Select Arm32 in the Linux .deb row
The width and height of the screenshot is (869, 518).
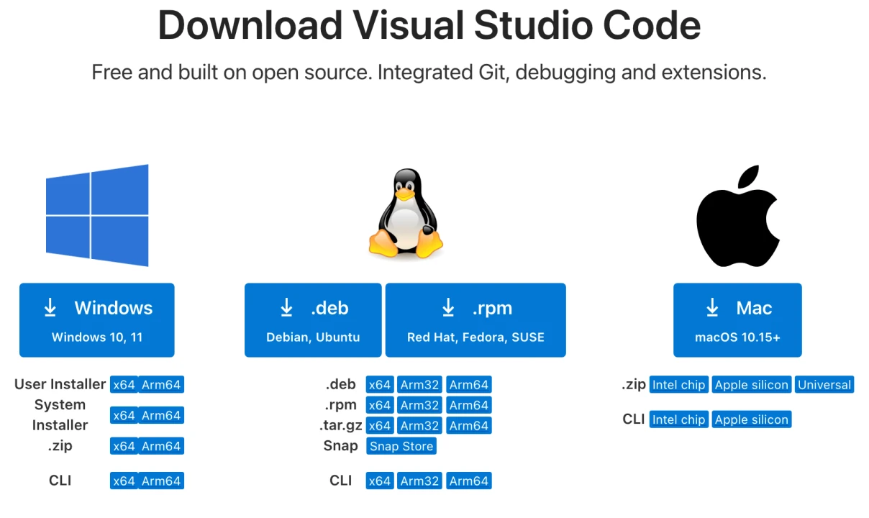pos(420,385)
